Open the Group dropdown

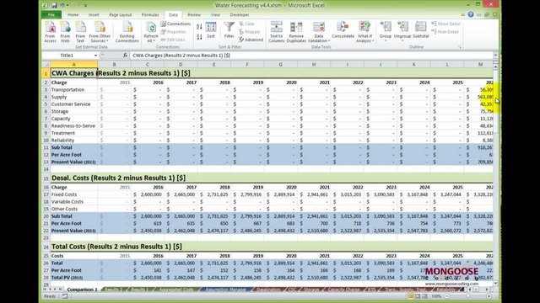[x=386, y=40]
